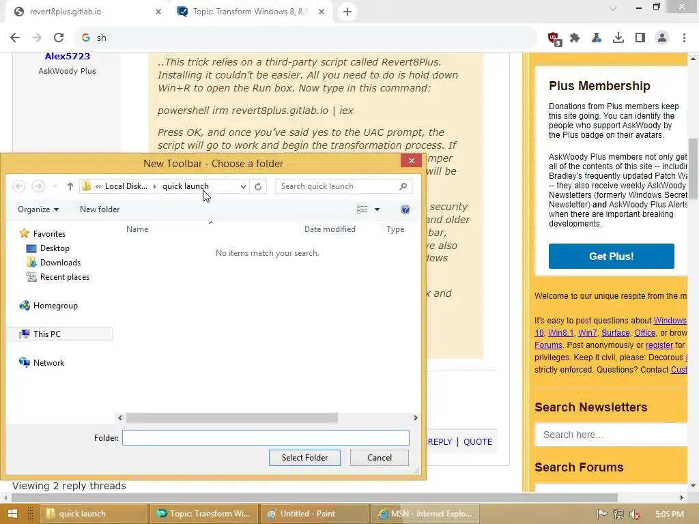Cancel the Choose a folder dialog

[380, 458]
